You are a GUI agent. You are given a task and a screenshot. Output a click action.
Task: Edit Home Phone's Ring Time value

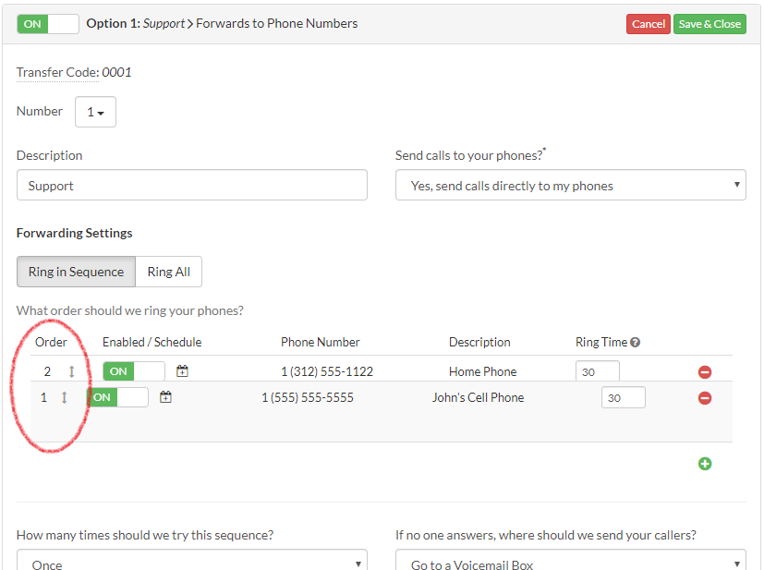(x=596, y=370)
